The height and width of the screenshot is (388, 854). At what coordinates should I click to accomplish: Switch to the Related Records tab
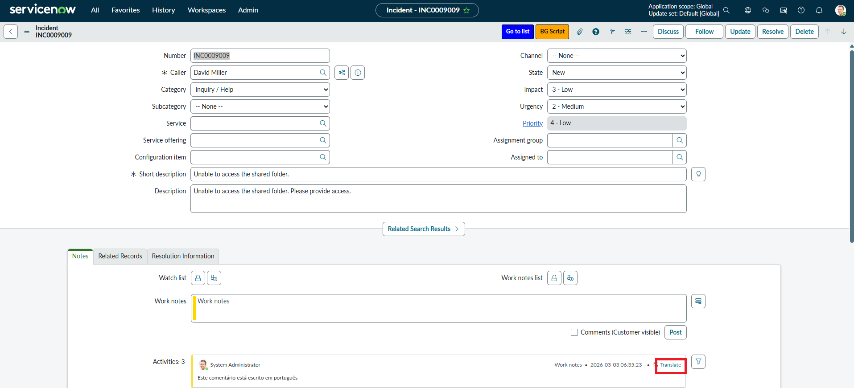(120, 256)
